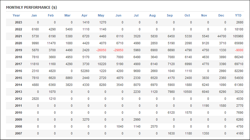This screenshot has height=140, width=250.
Task: Click the Mar column header
Action: tap(67, 16)
